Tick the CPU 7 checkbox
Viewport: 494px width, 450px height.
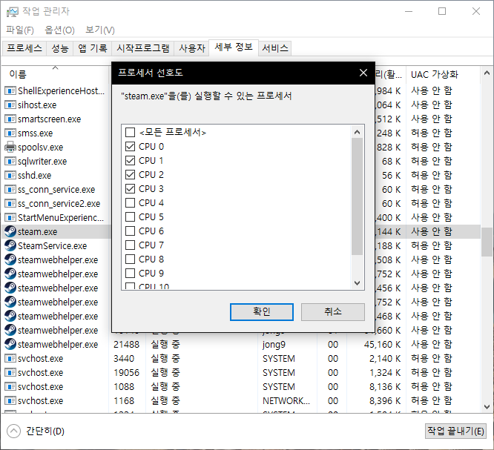[x=130, y=245]
